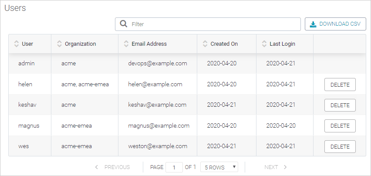Click the Next page chevron icon
Screen dimensions: 371x176
click(x=285, y=167)
